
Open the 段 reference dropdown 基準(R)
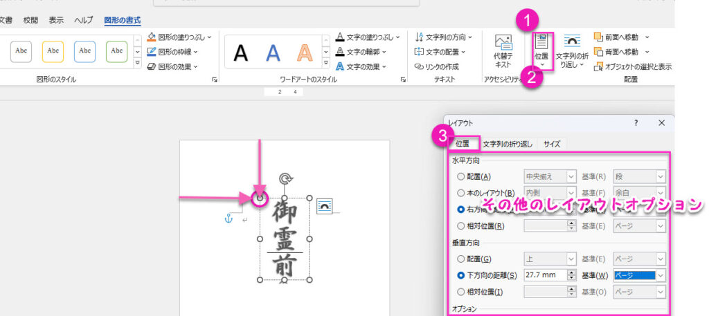639,176
